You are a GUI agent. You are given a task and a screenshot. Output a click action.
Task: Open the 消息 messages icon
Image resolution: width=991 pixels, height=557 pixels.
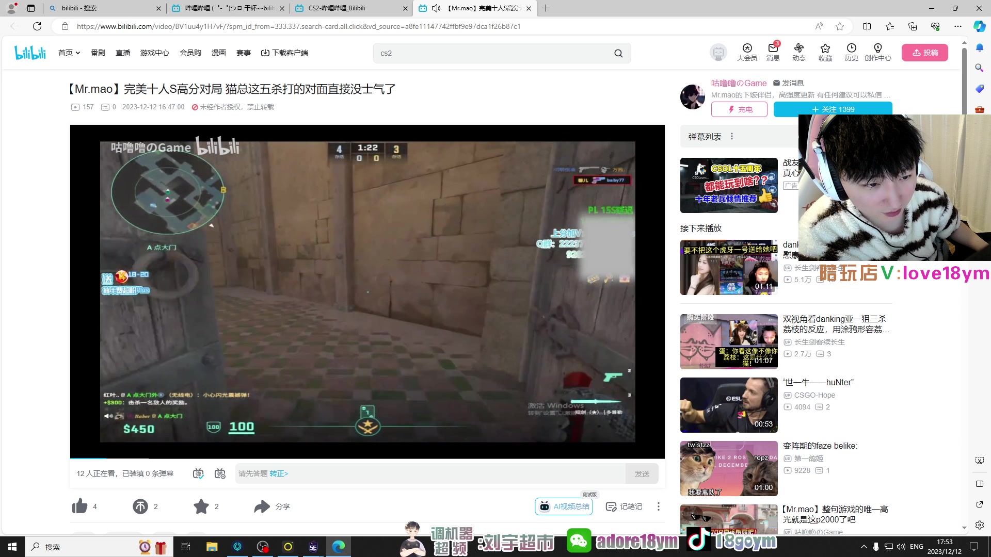click(x=773, y=53)
